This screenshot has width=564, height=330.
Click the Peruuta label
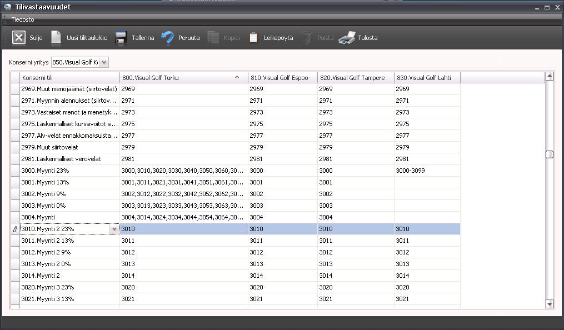[189, 38]
